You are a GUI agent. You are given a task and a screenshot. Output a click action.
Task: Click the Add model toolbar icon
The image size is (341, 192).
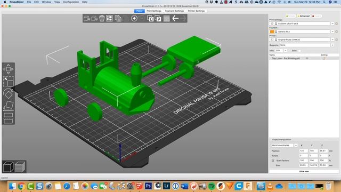[x=87, y=19]
